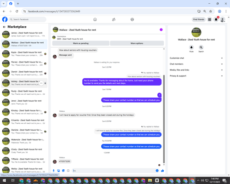The width and height of the screenshot is (230, 184).
Task: Open Daniela conversation in list
Action: click(24, 132)
